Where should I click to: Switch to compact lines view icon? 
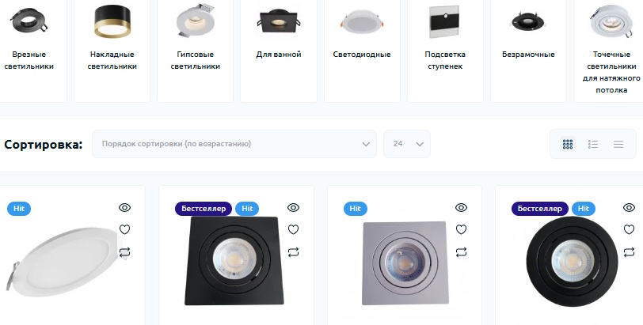tap(618, 144)
